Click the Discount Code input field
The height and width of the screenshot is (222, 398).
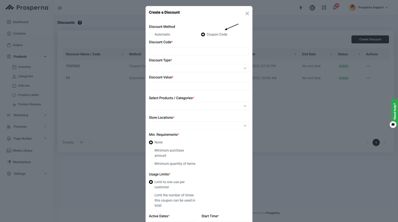pyautogui.click(x=199, y=51)
